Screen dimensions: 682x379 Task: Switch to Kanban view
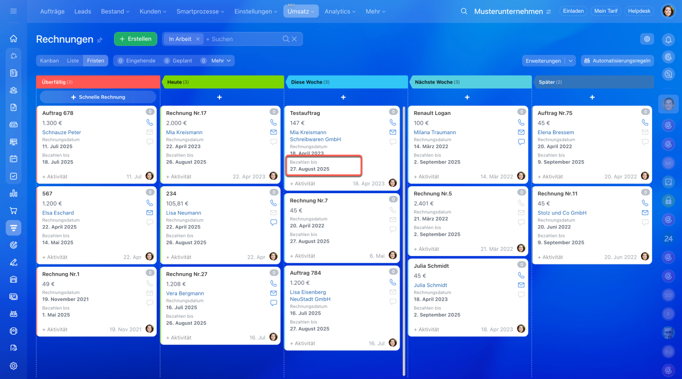click(x=50, y=61)
